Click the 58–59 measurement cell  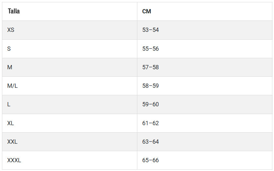pyautogui.click(x=150, y=86)
